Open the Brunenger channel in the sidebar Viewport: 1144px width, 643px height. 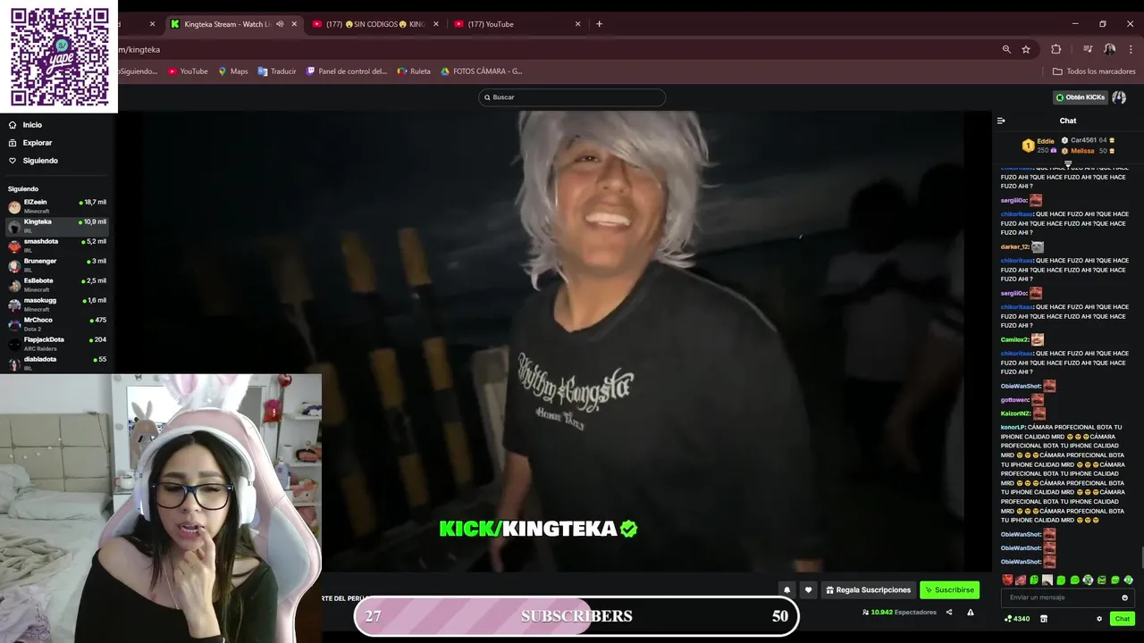(x=57, y=265)
